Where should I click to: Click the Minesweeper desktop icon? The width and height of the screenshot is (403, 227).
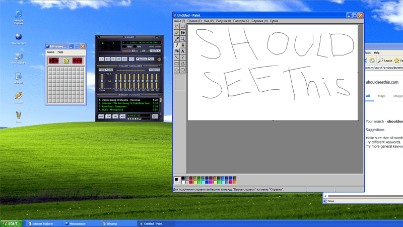click(19, 39)
